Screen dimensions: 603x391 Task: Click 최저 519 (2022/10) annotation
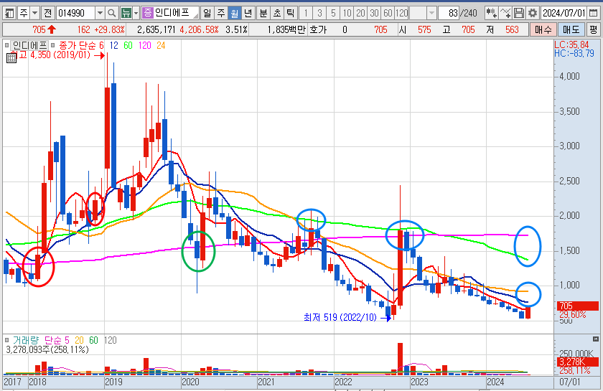(340, 318)
